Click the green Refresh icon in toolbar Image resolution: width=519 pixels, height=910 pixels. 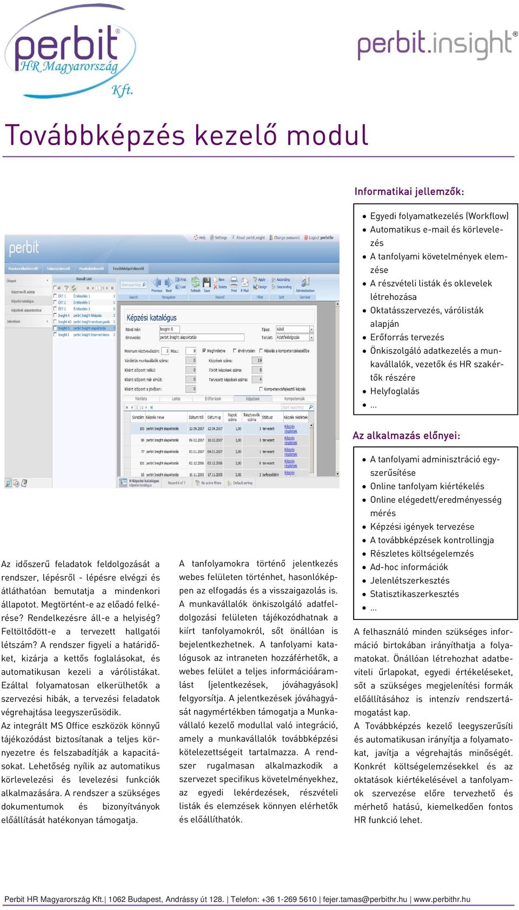[195, 282]
